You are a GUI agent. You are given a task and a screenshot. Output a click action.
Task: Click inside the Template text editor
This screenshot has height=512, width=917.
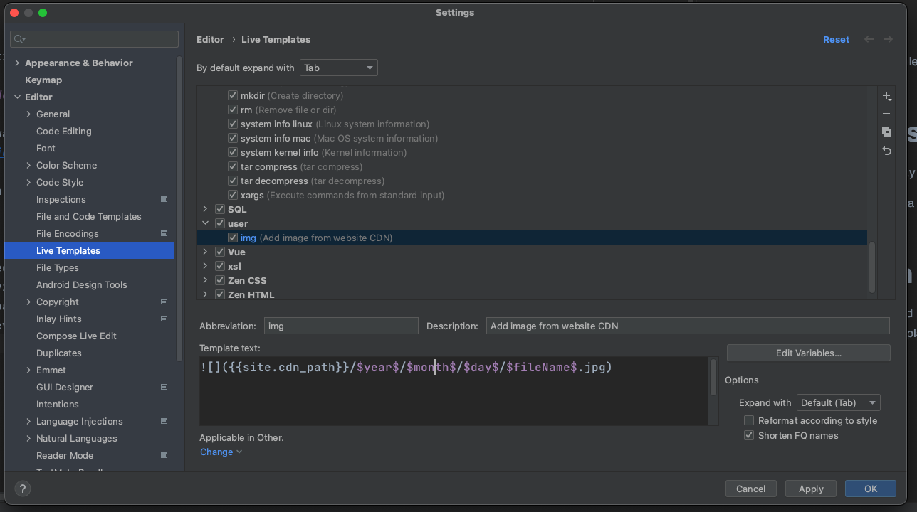point(454,391)
